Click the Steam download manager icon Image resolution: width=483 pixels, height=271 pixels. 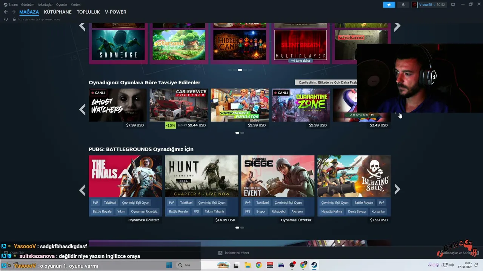click(x=220, y=253)
